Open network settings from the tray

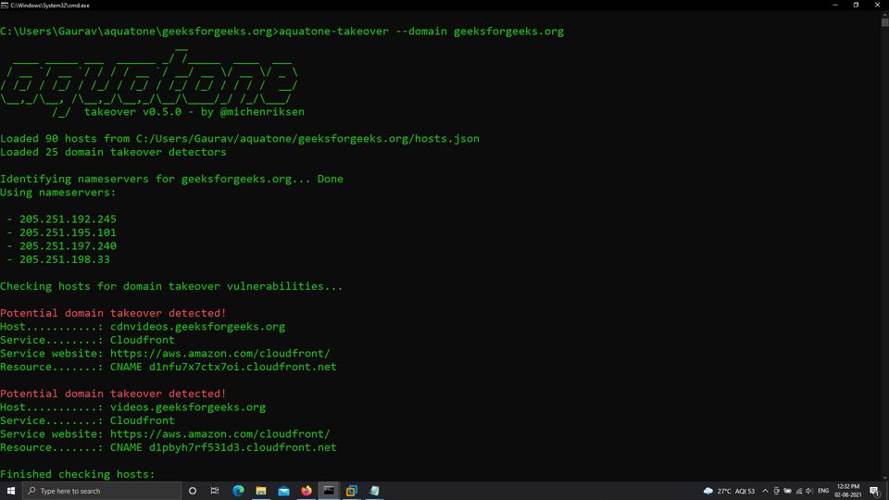[x=799, y=491]
